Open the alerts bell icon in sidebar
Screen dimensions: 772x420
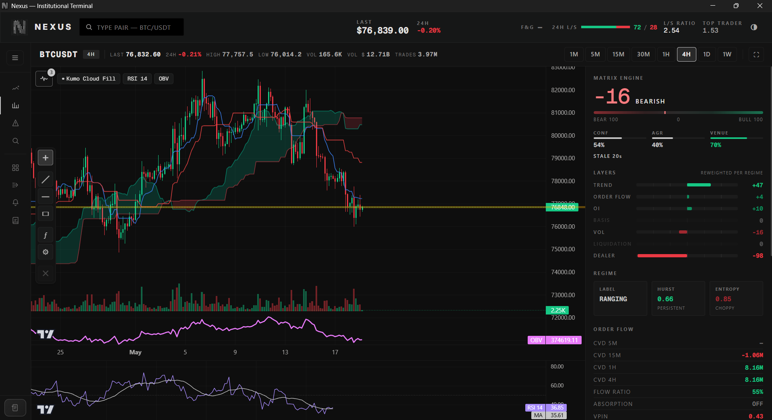[15, 203]
